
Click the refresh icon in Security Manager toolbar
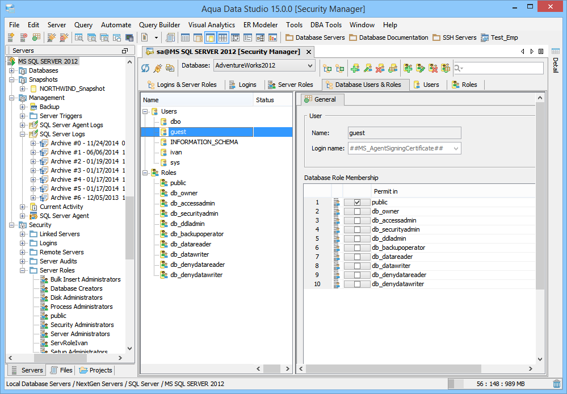145,68
